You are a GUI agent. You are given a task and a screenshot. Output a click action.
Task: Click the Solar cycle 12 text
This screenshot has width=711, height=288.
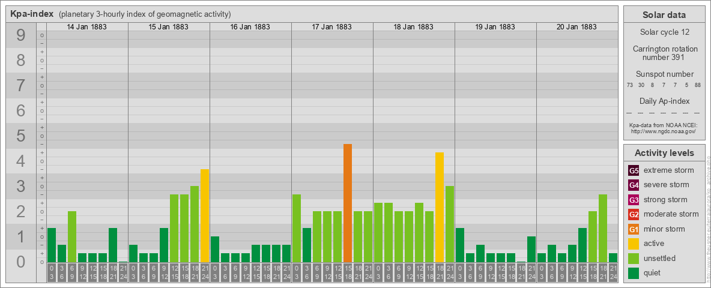tap(664, 32)
